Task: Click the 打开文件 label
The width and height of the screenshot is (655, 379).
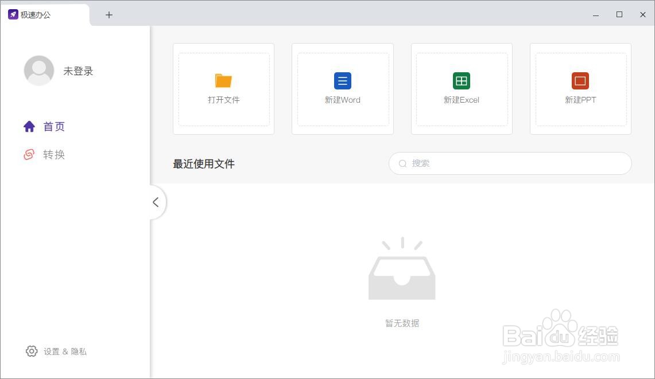Action: (x=223, y=100)
